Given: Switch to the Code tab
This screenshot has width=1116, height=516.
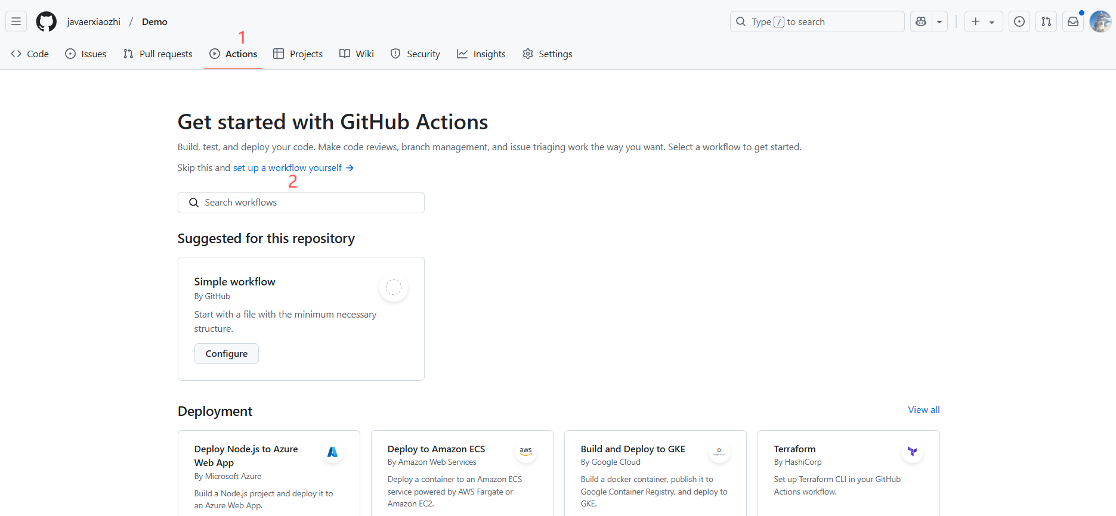Looking at the screenshot, I should click(30, 54).
